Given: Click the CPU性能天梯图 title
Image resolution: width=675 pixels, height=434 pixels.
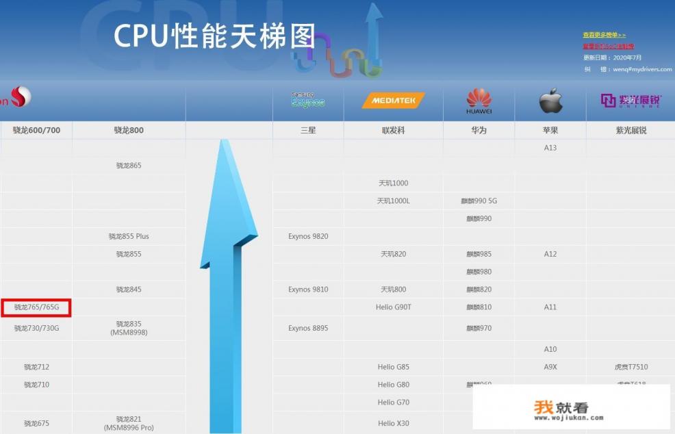Looking at the screenshot, I should click(x=214, y=36).
